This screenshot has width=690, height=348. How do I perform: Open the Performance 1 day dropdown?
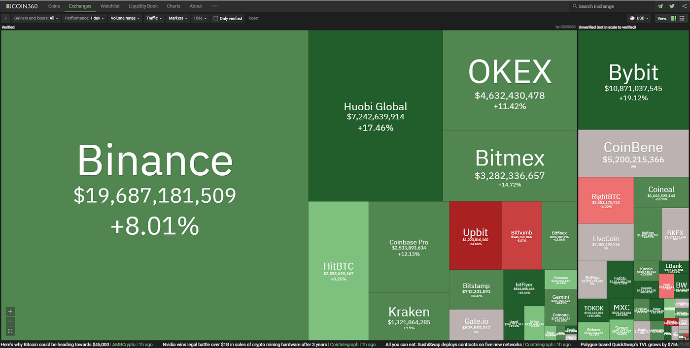click(84, 18)
